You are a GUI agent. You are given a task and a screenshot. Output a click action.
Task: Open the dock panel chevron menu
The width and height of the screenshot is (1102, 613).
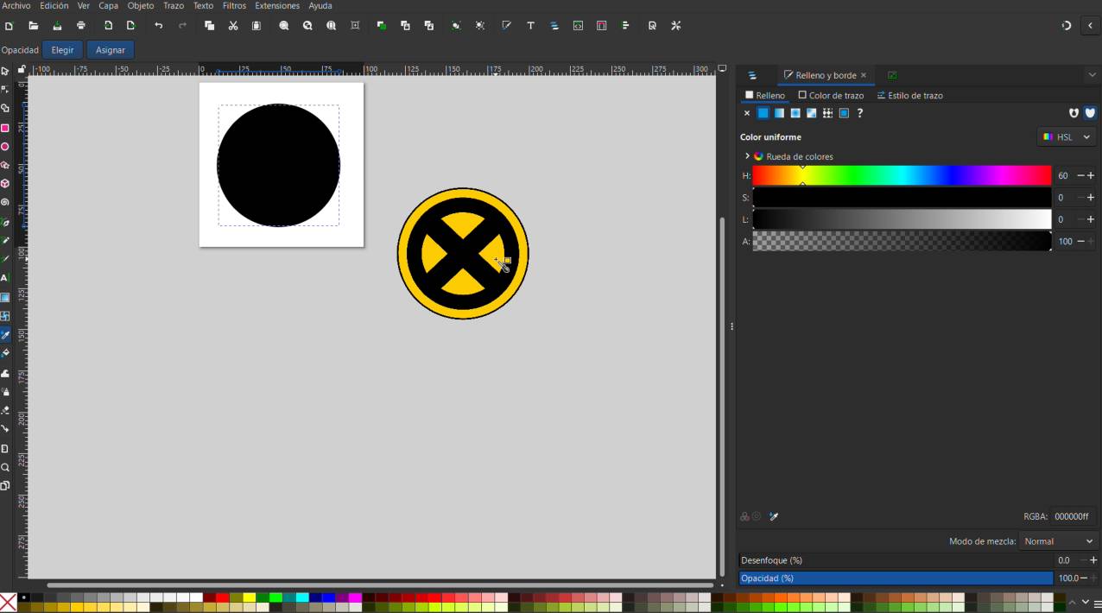coord(1092,75)
